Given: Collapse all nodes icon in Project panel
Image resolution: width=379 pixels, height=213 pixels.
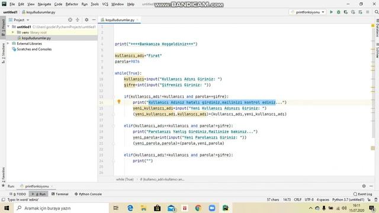Looking at the screenshot, I should [x=78, y=20].
